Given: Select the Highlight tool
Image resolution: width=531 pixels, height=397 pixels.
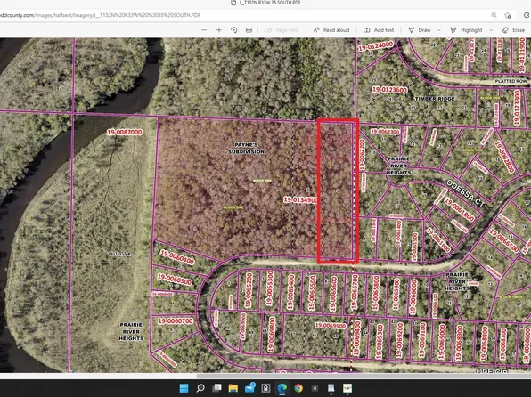Looking at the screenshot, I should (x=466, y=30).
